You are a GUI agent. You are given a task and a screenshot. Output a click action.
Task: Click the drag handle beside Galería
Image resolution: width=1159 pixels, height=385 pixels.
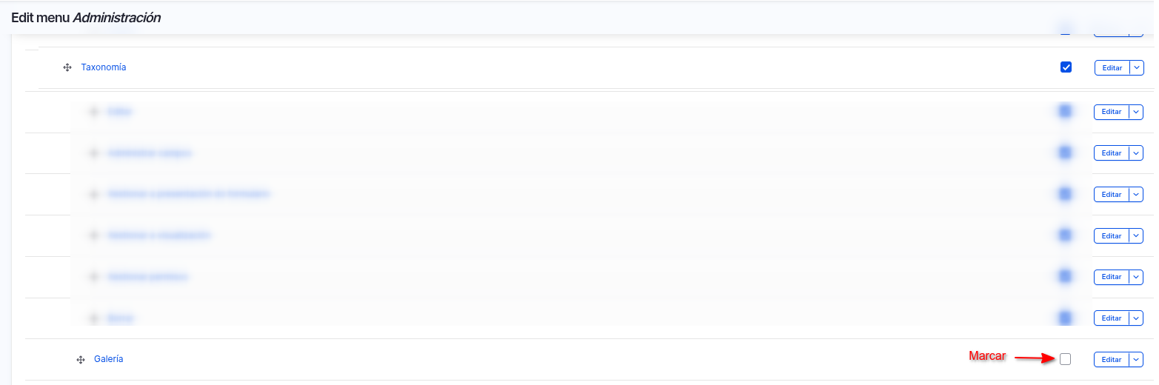click(81, 360)
